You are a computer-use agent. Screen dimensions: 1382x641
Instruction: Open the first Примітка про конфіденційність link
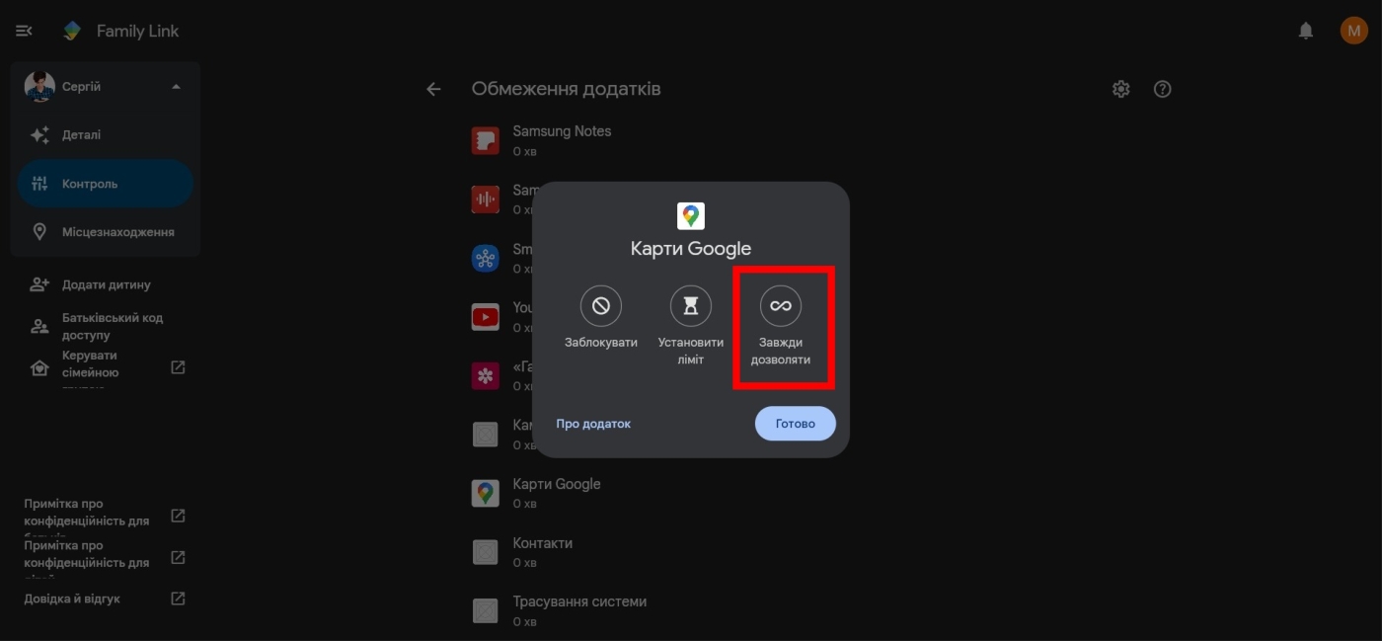87,518
